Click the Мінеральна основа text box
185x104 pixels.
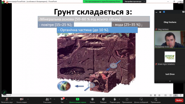94,19
